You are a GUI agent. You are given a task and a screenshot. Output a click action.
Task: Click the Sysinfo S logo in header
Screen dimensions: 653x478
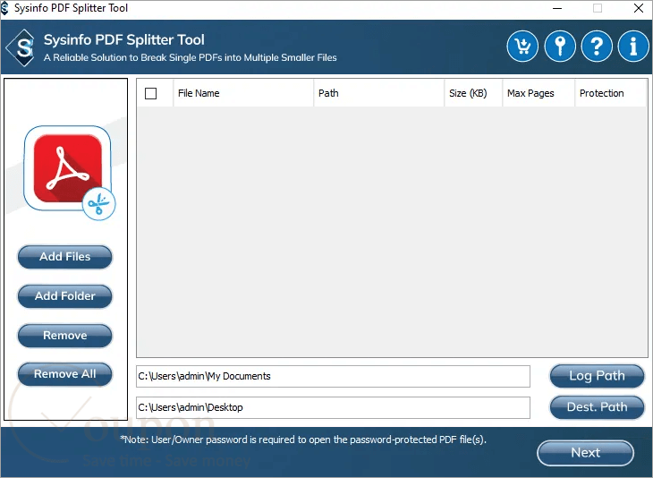pyautogui.click(x=21, y=47)
